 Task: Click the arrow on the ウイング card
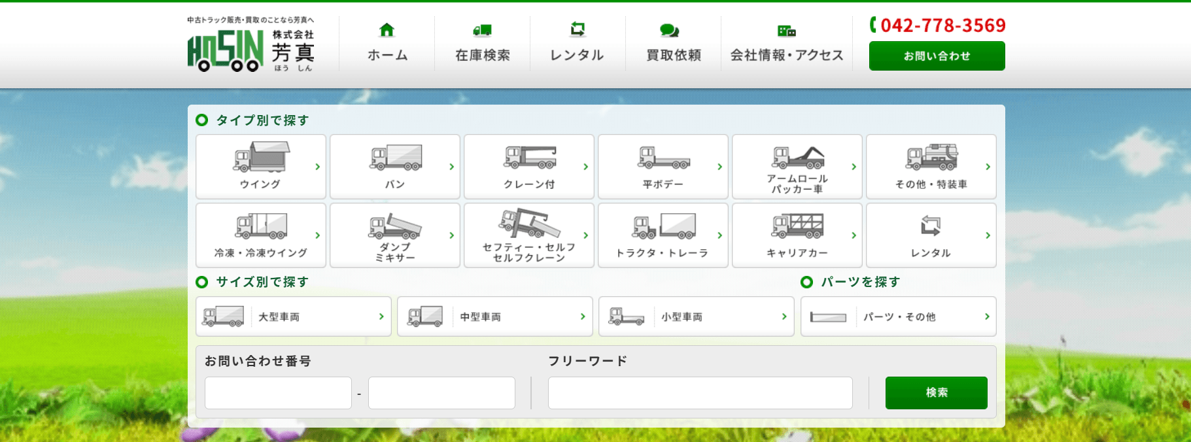coord(318,167)
